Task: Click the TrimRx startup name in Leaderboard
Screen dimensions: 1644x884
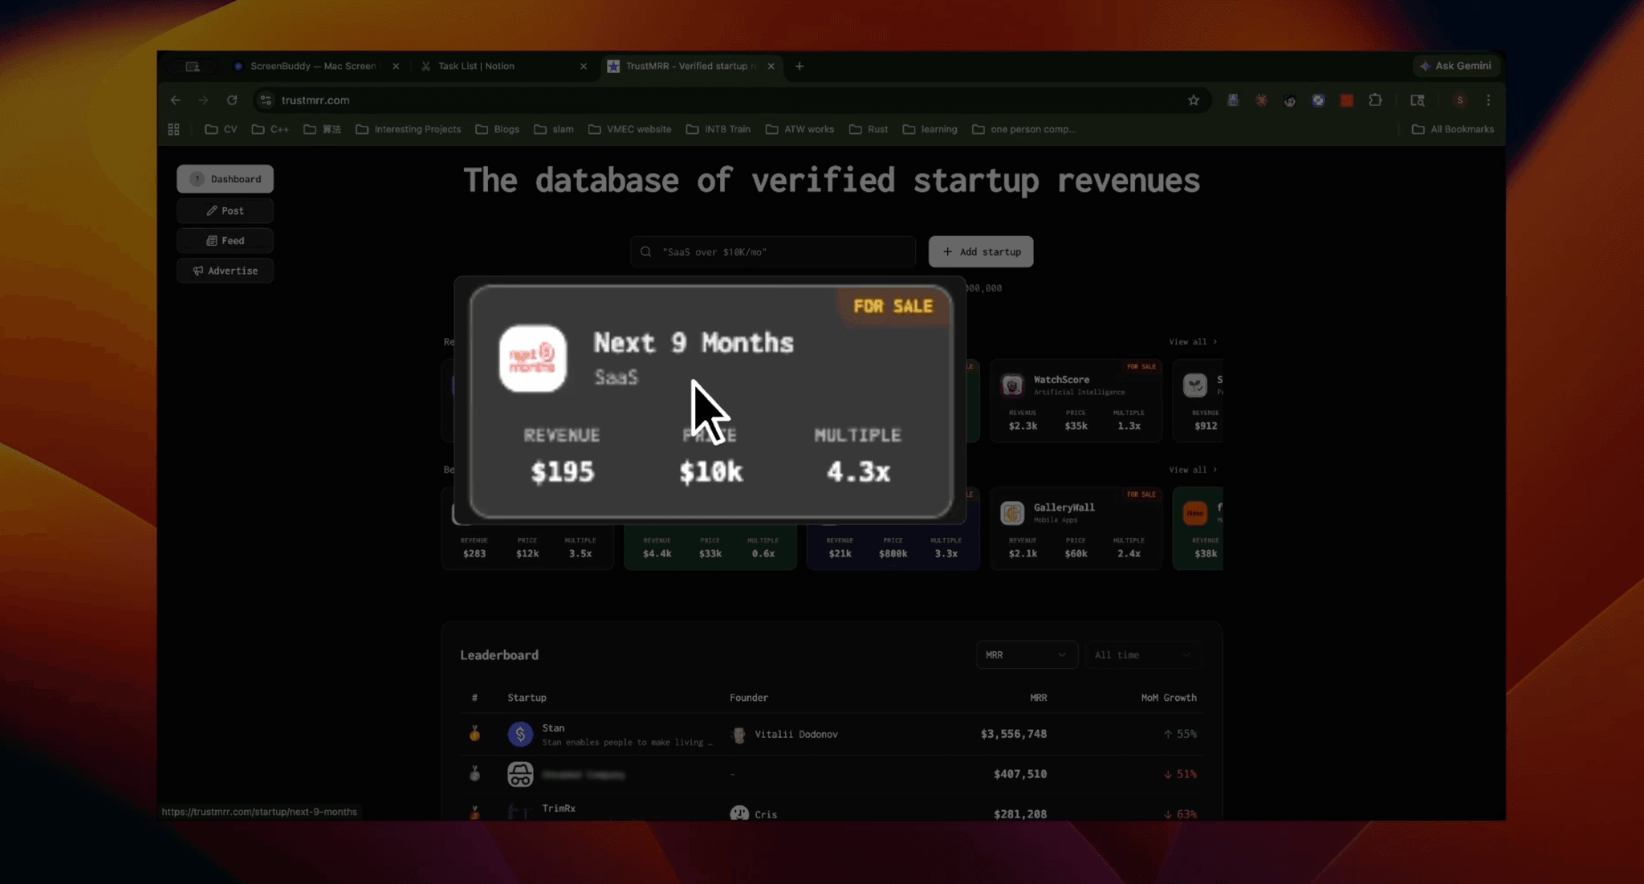Action: (x=559, y=809)
